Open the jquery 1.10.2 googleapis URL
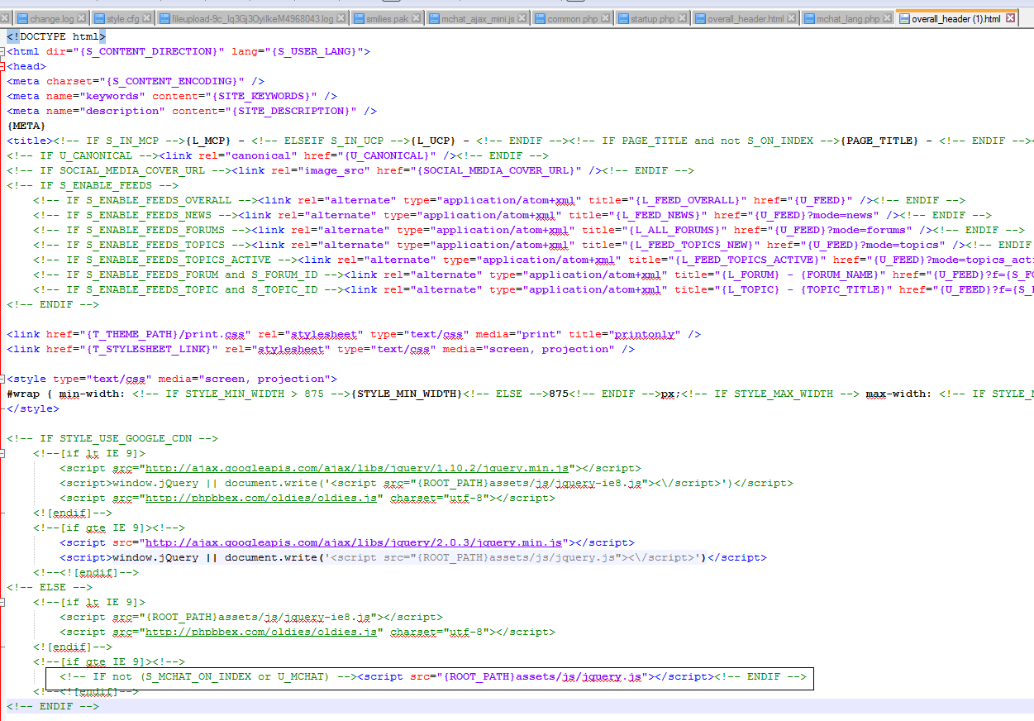The height and width of the screenshot is (721, 1034). click(354, 468)
